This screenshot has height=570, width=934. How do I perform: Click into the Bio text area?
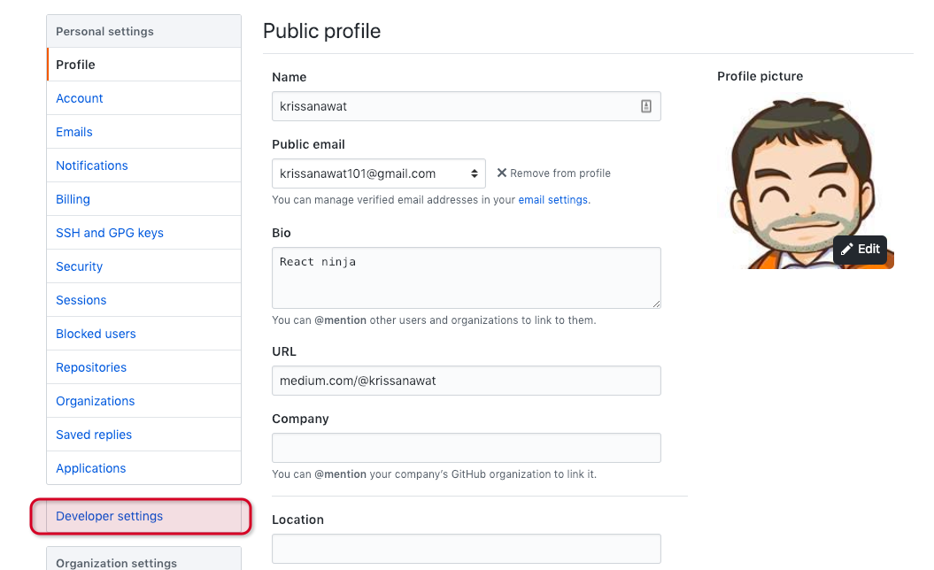467,278
